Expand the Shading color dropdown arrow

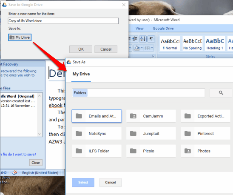coord(142,48)
